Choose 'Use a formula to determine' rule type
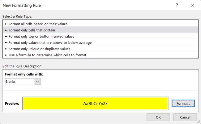 tap(47, 55)
